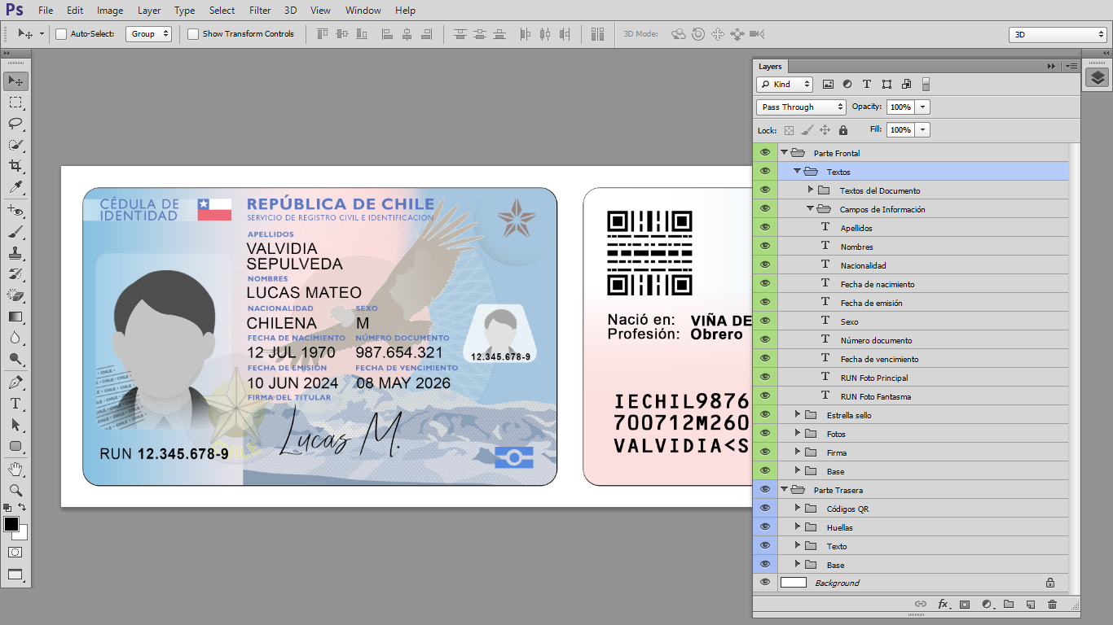Select the Clone Stamp tool
The image size is (1113, 625).
(x=15, y=253)
